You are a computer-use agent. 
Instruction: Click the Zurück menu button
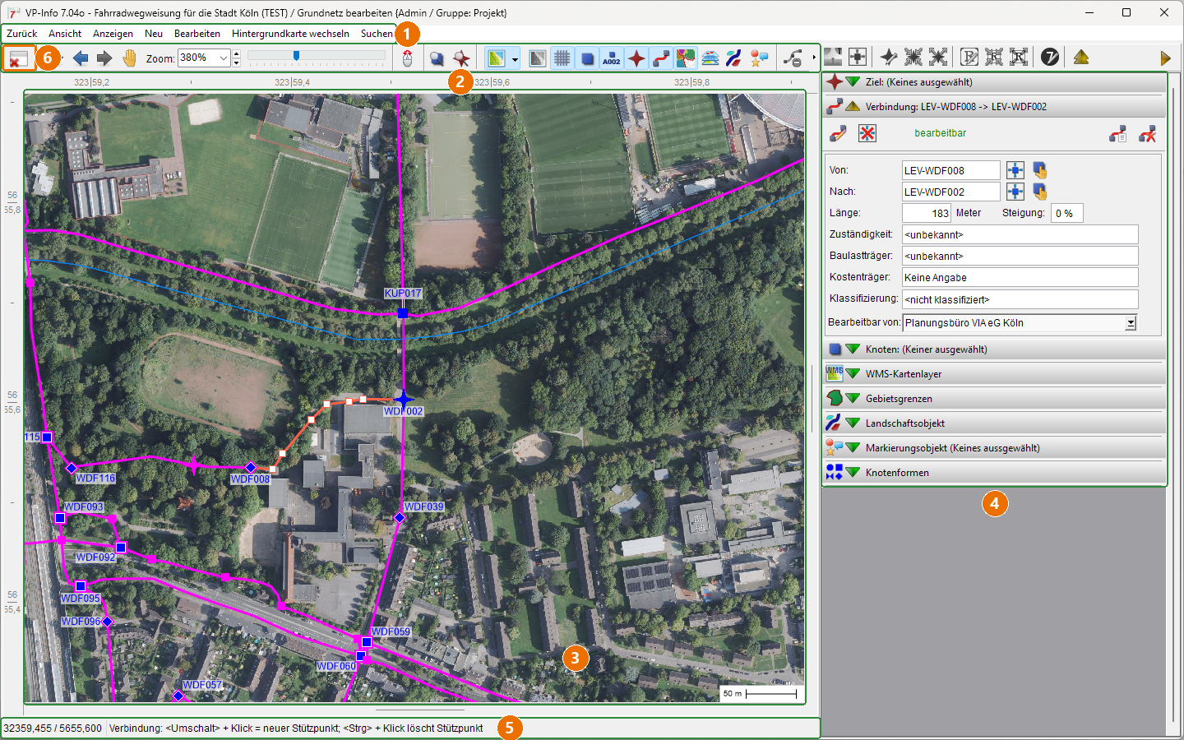[x=22, y=34]
